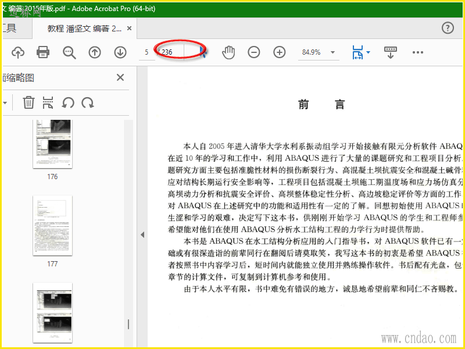Click the page break insert icon in thumbnails
Viewport: 465px width, 349px height.
tap(48, 103)
